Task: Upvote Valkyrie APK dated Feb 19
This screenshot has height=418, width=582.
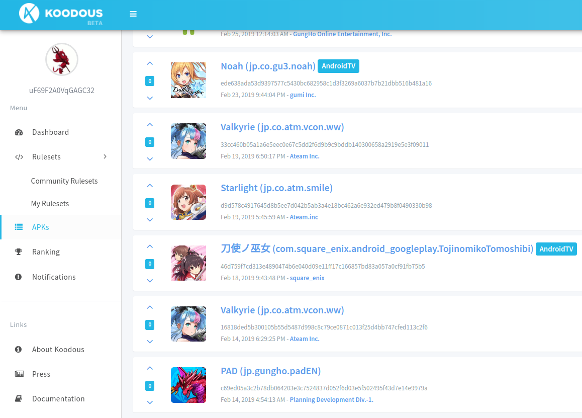Action: point(150,124)
